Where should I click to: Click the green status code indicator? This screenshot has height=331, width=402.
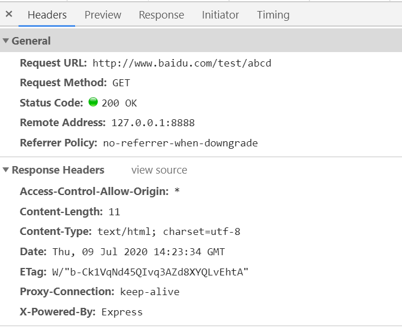tap(93, 103)
